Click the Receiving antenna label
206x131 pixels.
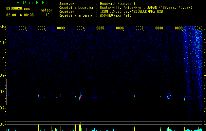click(x=75, y=15)
